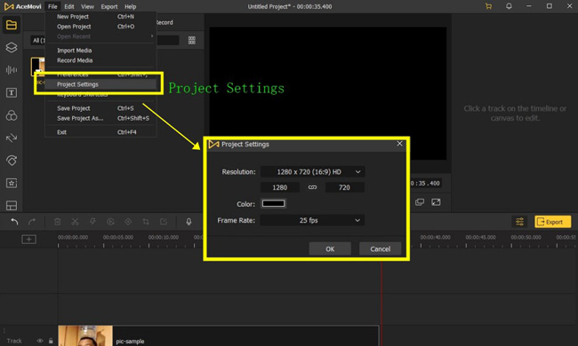
Task: Click the snapshot icon below preview
Action: [x=420, y=202]
